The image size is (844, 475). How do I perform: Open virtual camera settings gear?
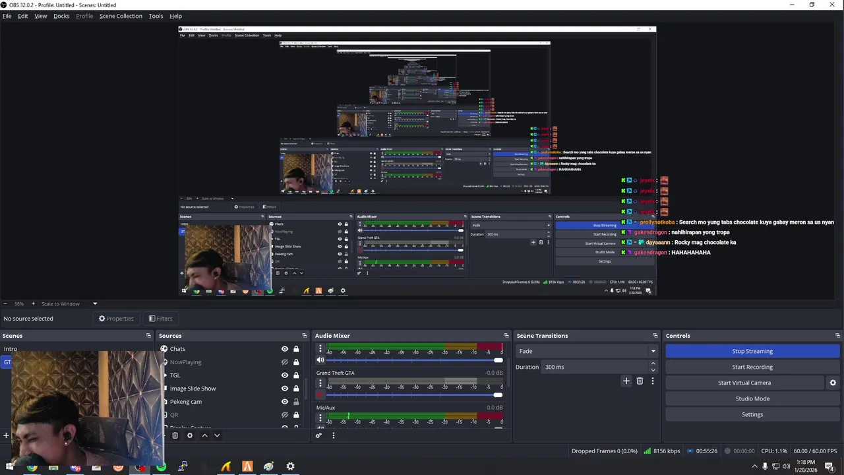click(x=833, y=383)
